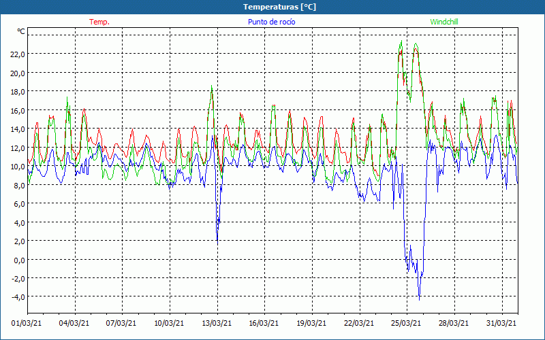The height and width of the screenshot is (340, 545).
Task: Click the 10,0 y-axis value
Action: coord(18,167)
